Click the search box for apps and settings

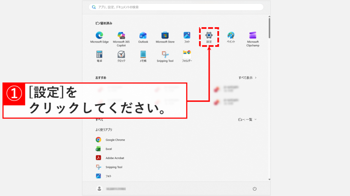[176, 7]
